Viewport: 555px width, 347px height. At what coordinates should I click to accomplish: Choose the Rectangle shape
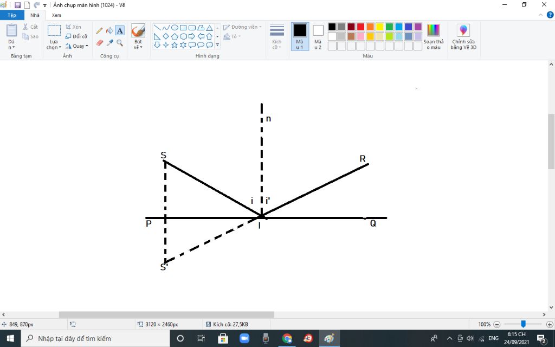(x=183, y=28)
